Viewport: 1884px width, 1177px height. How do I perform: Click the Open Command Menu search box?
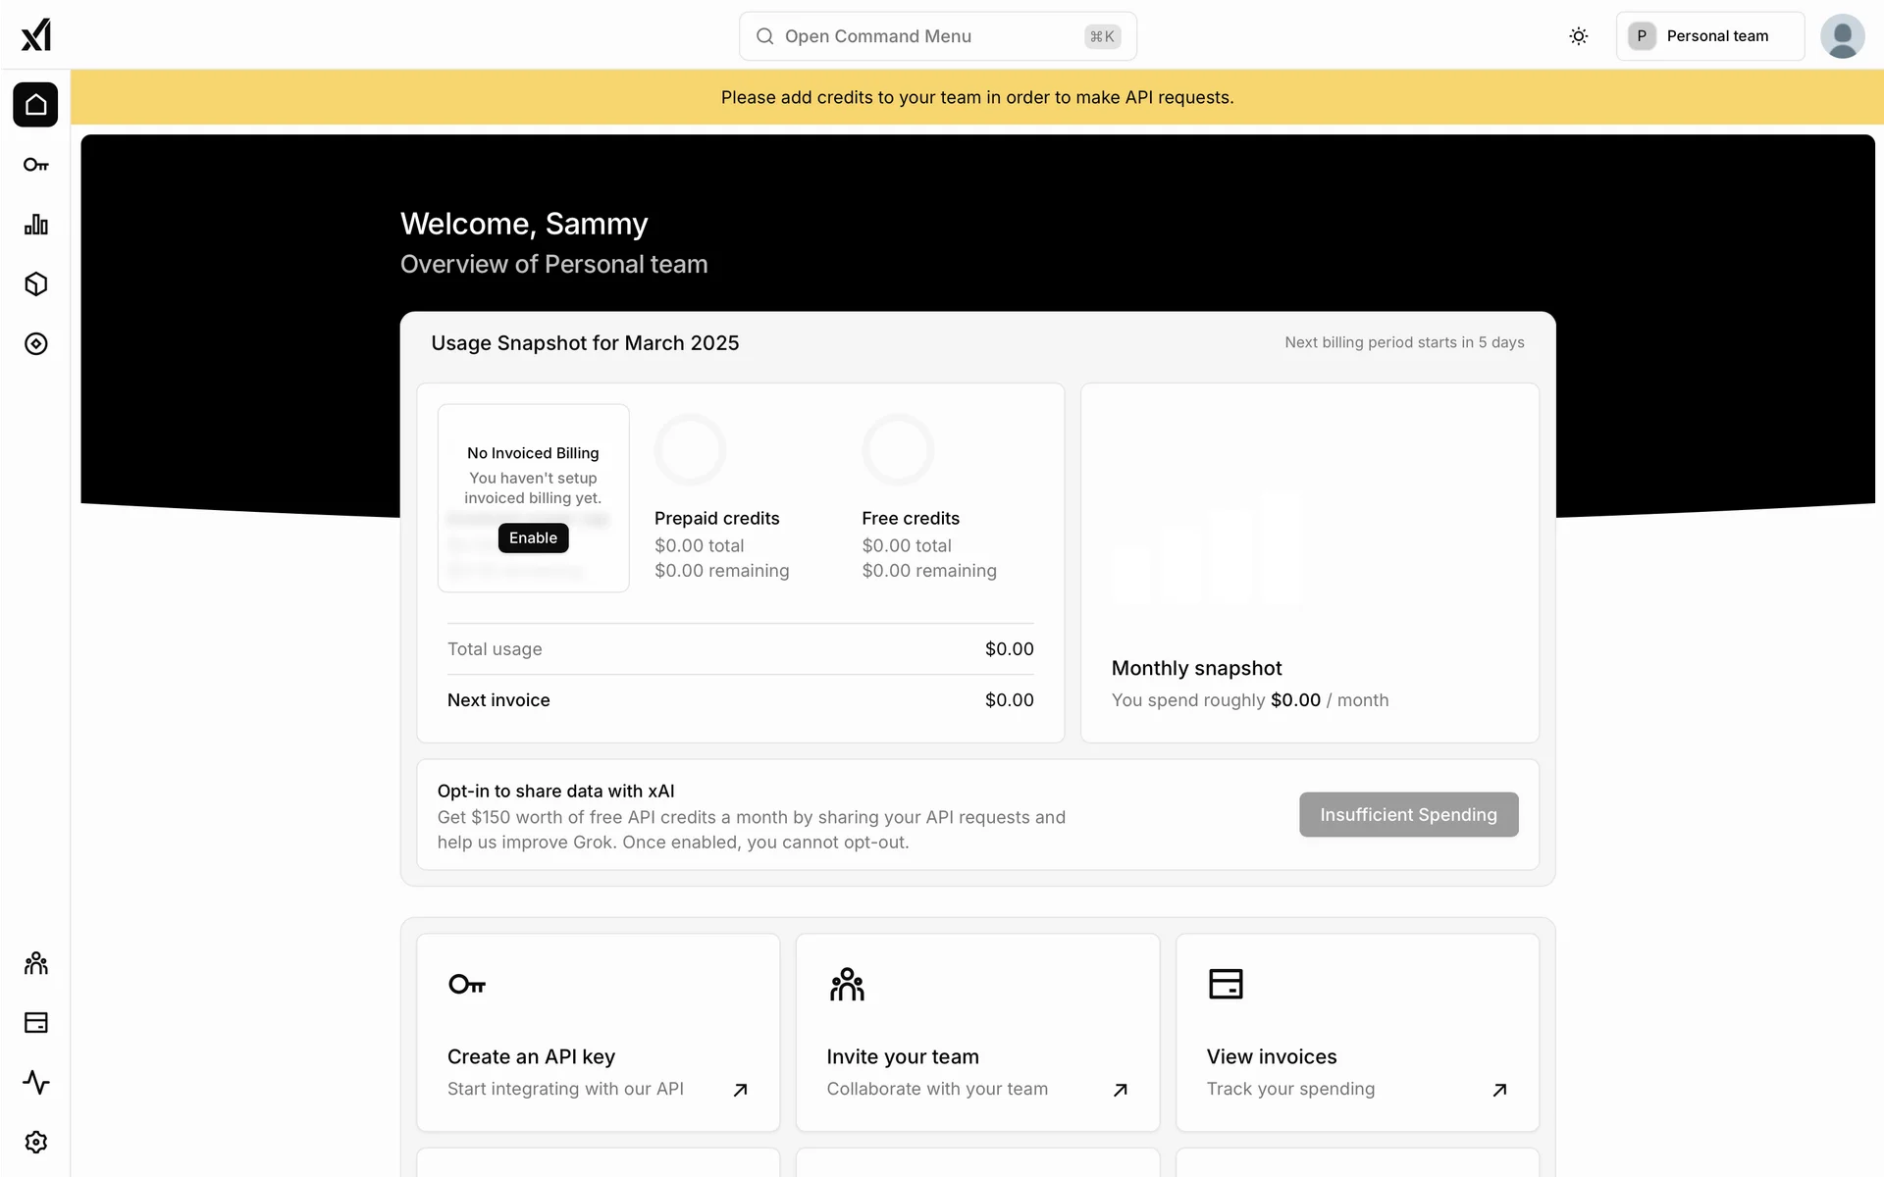[x=937, y=36]
